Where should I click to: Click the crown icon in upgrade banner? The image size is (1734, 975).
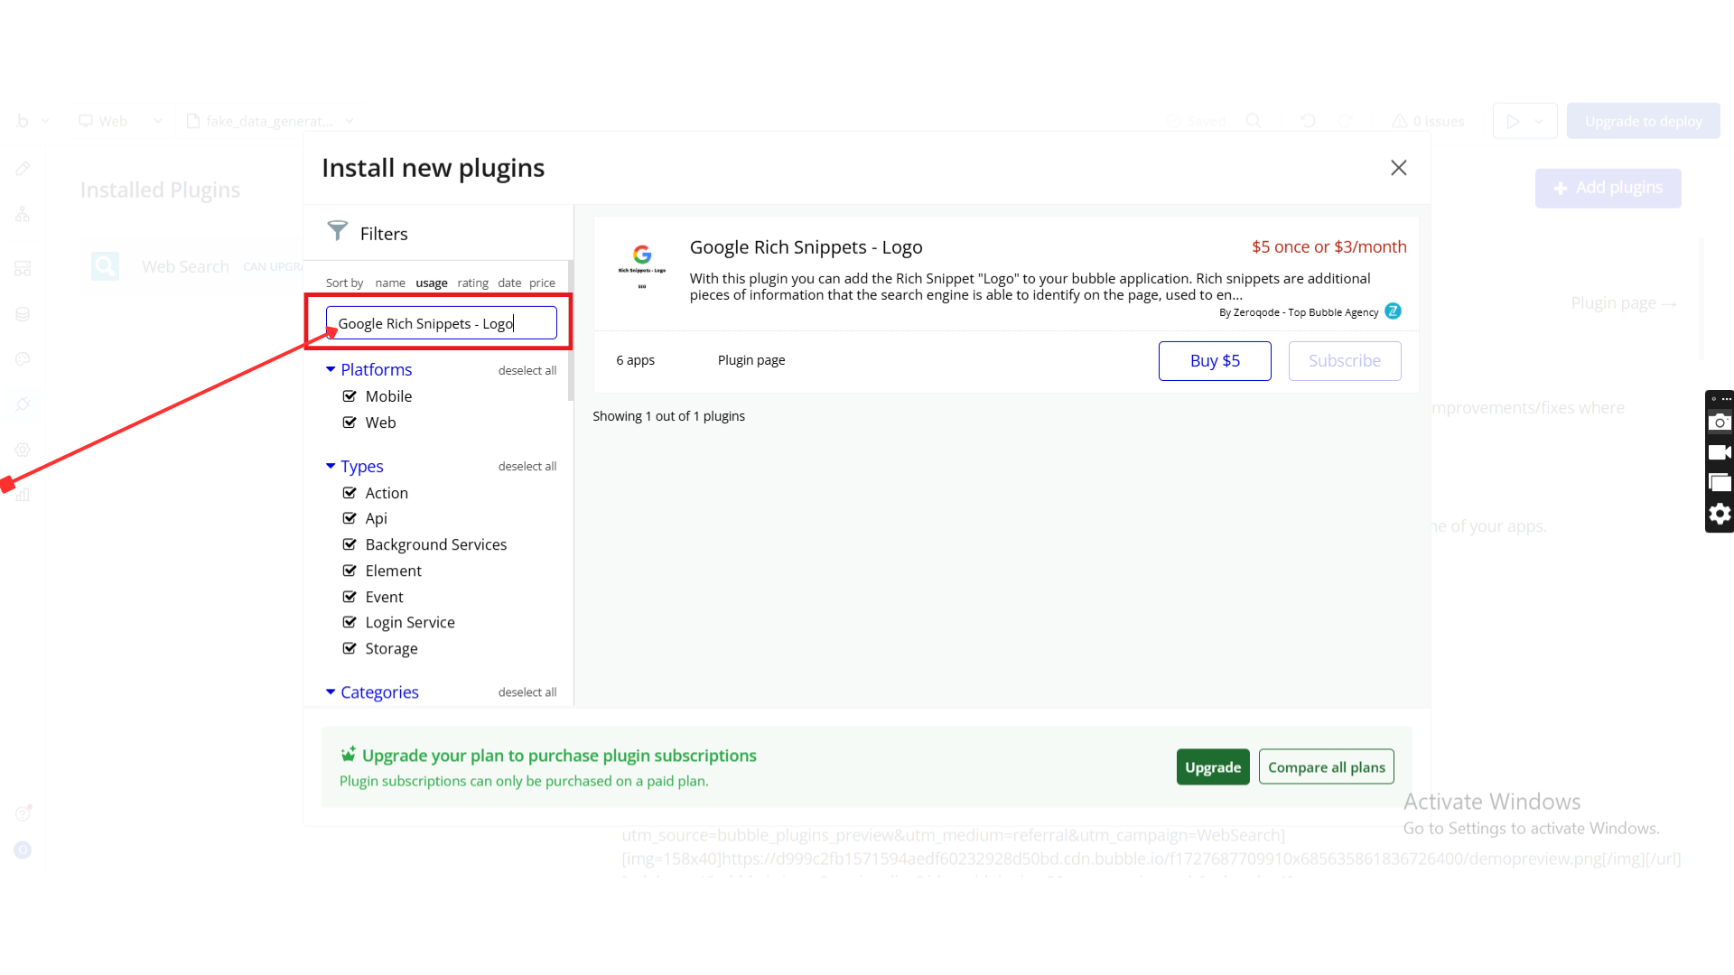click(x=348, y=755)
